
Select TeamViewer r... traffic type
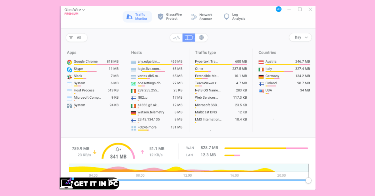[221, 83]
